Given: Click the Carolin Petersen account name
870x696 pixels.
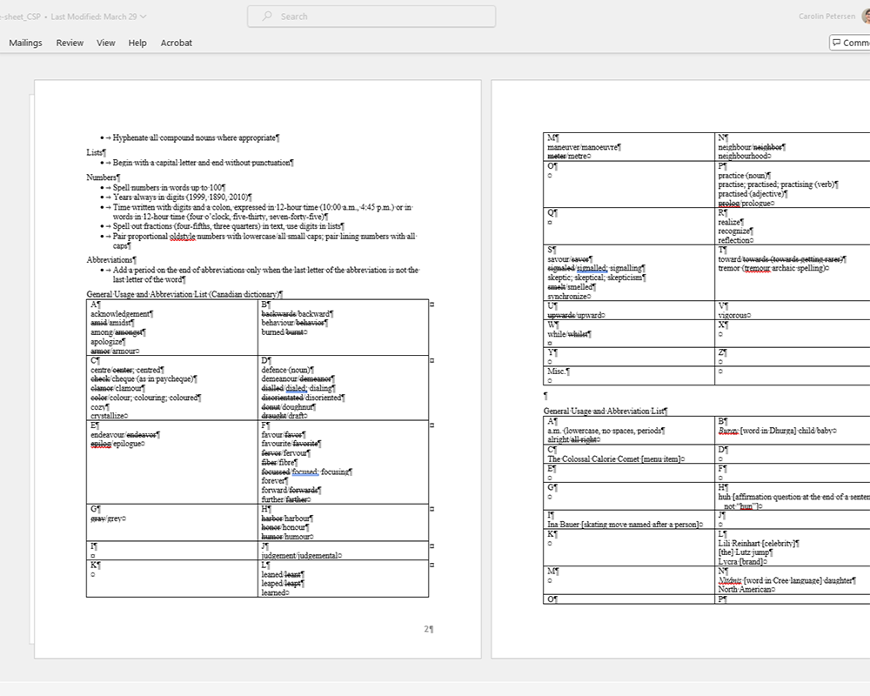Looking at the screenshot, I should tap(826, 17).
